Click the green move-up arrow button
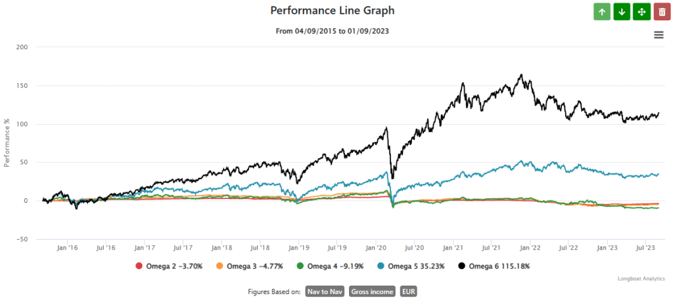 point(602,12)
